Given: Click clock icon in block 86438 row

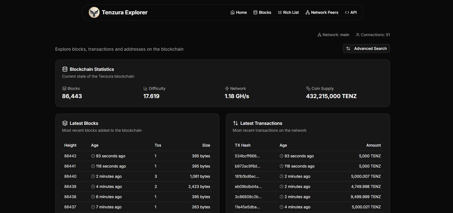Looking at the screenshot, I should pyautogui.click(x=93, y=197).
